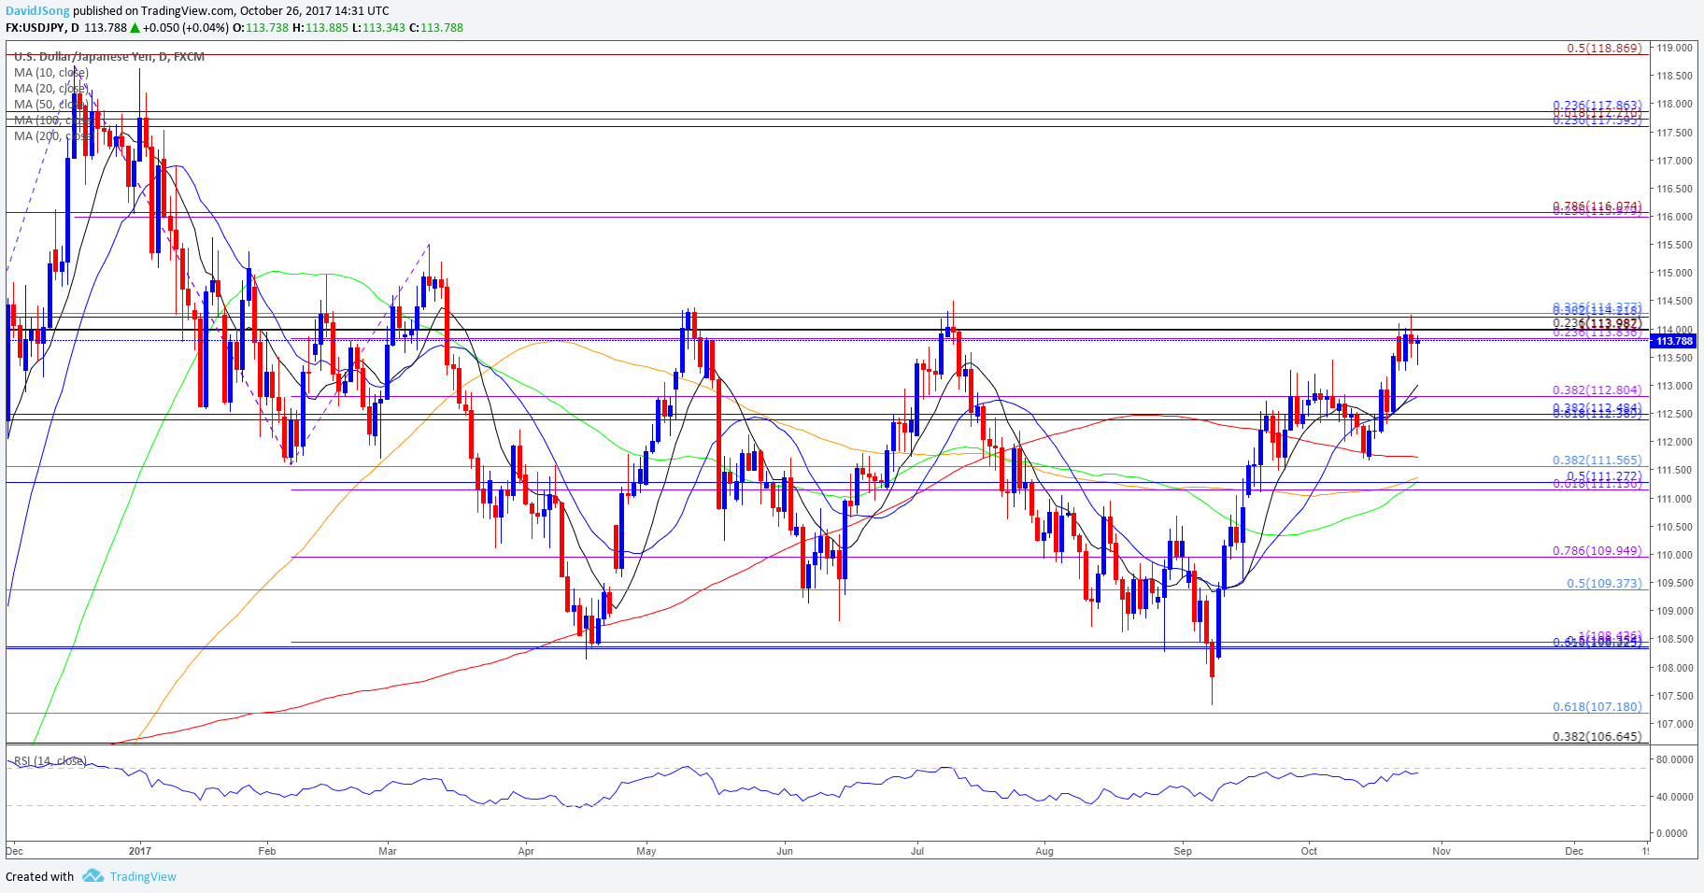Click the 118.000 price axis value
The height and width of the screenshot is (893, 1704).
pos(1675,105)
